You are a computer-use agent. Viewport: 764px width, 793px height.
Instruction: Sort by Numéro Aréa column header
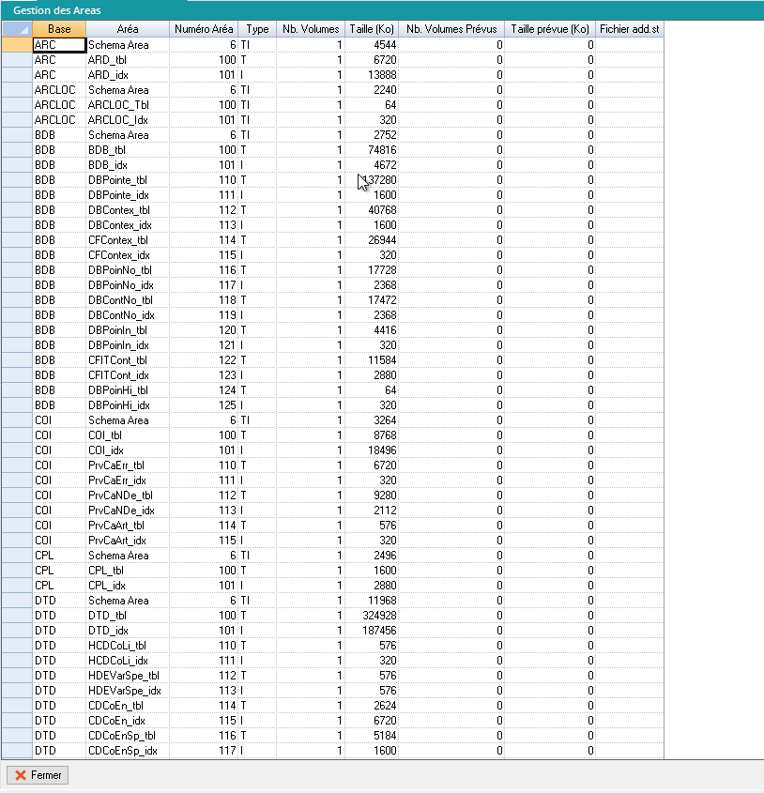coord(204,29)
